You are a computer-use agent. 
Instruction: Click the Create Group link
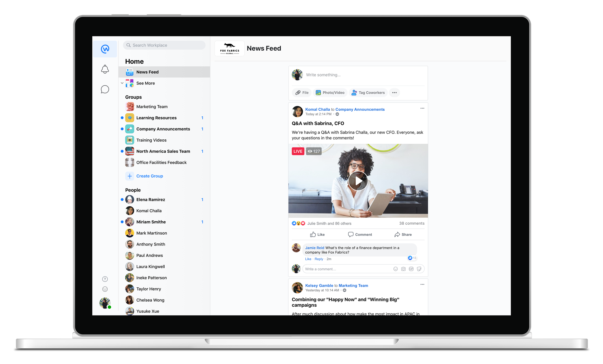150,176
